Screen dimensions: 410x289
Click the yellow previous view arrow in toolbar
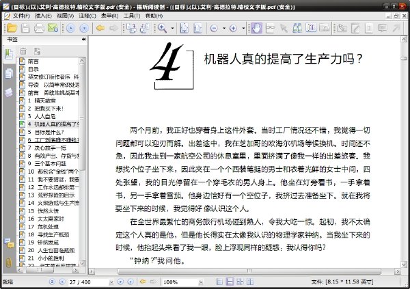(x=100, y=28)
